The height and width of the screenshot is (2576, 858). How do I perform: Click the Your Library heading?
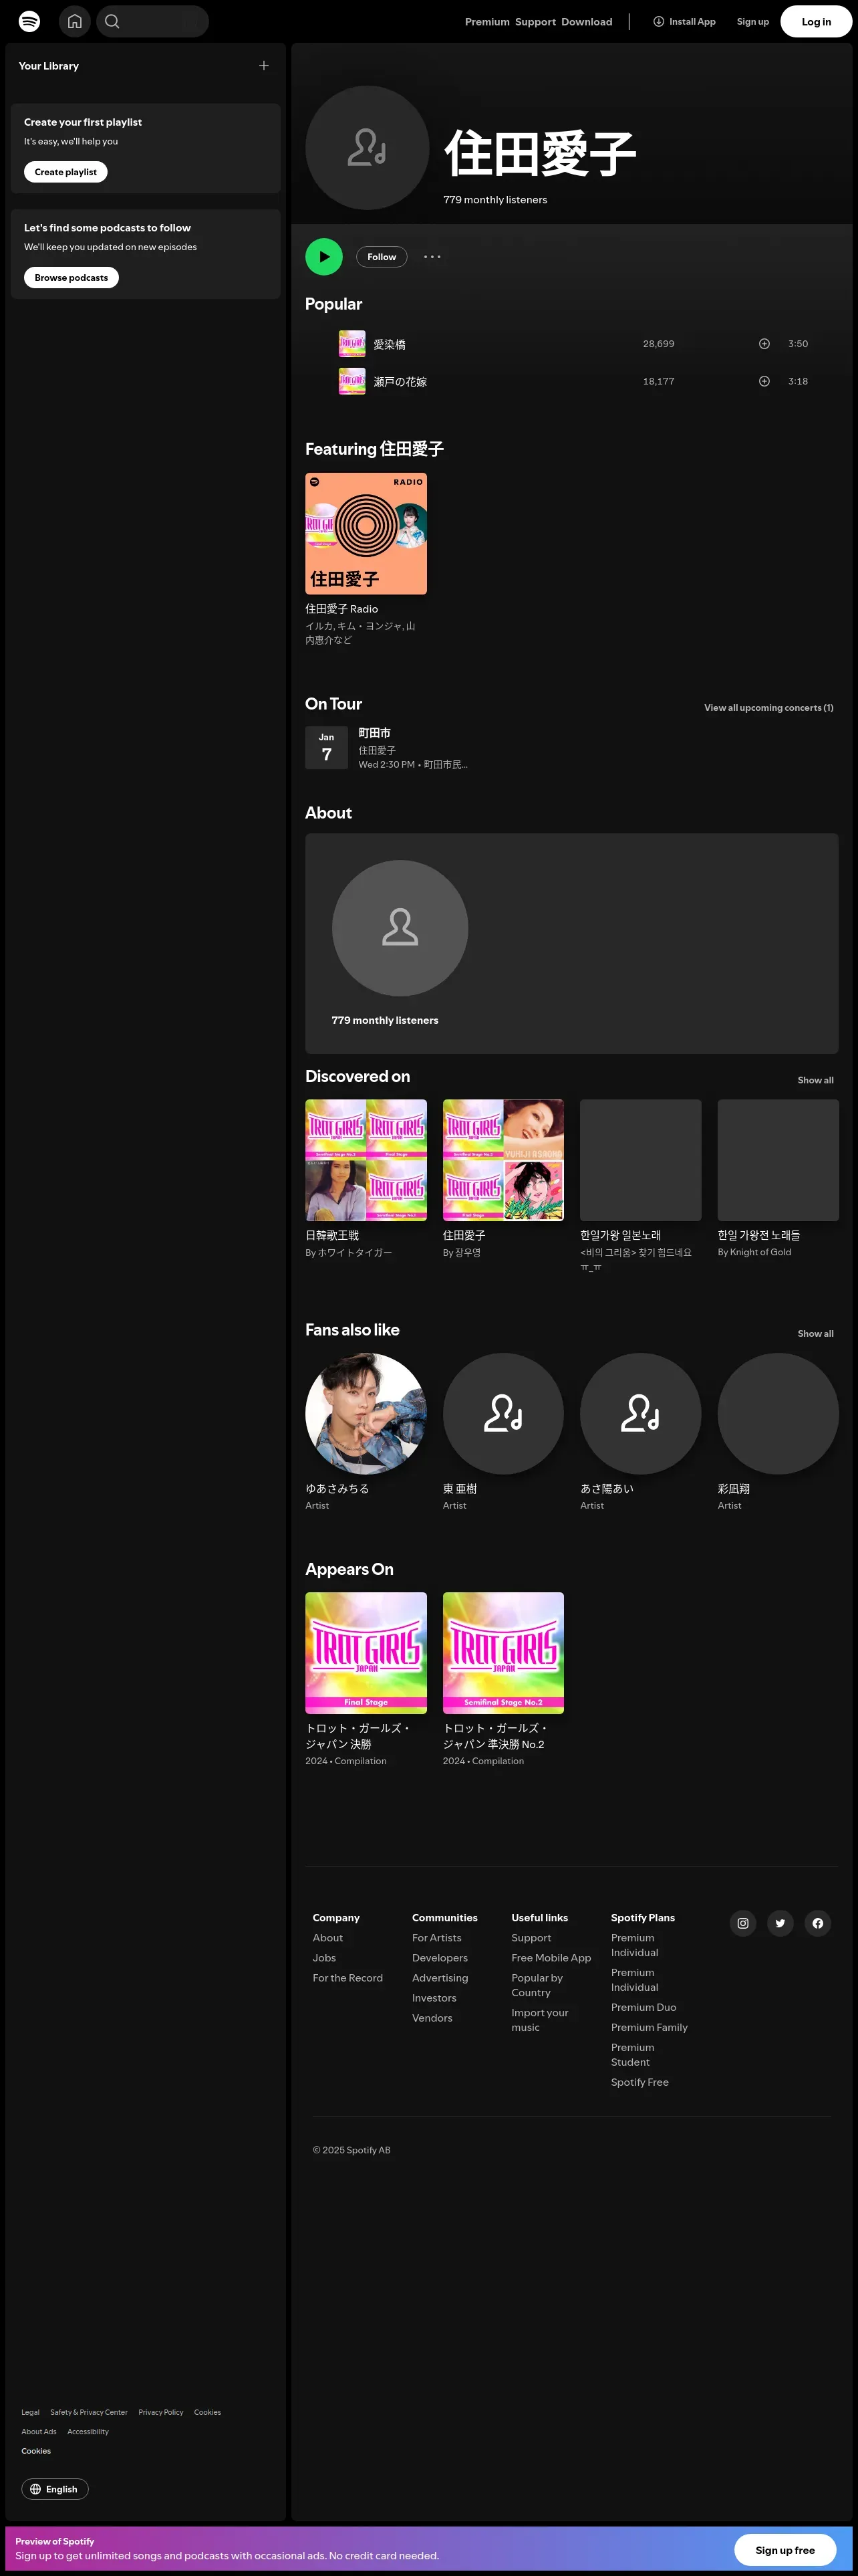coord(49,66)
